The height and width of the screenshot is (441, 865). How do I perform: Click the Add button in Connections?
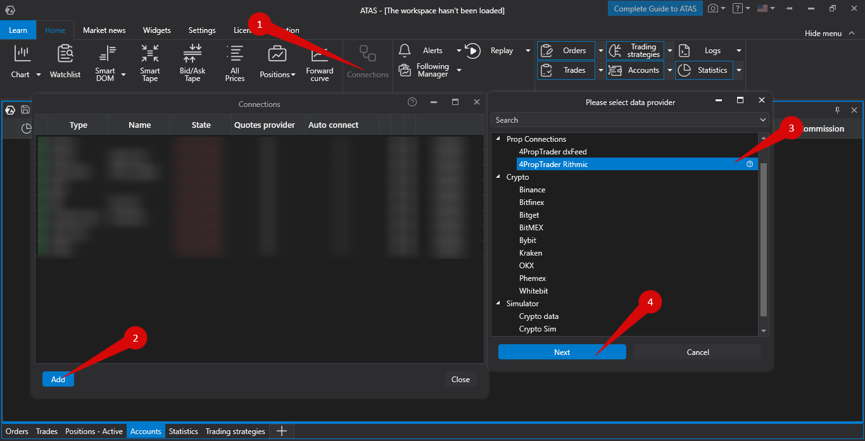click(x=58, y=380)
